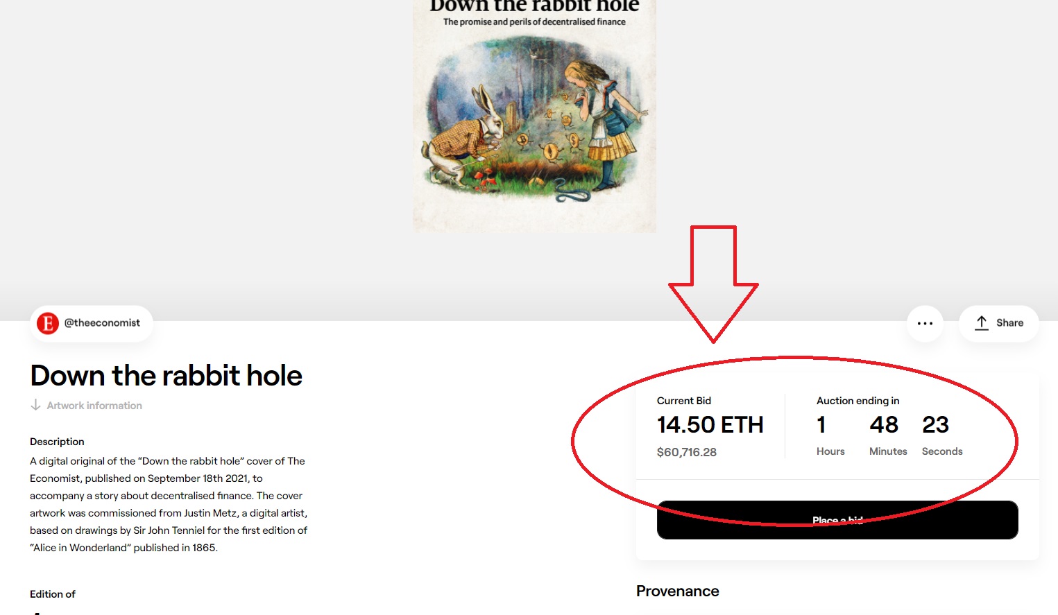The width and height of the screenshot is (1058, 615).
Task: Jump to Artwork information
Action: 94,406
